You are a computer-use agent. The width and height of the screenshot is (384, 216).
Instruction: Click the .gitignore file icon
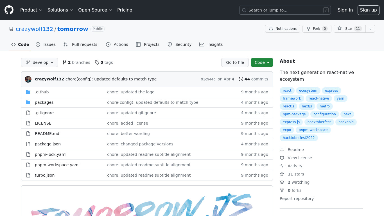pos(28,113)
